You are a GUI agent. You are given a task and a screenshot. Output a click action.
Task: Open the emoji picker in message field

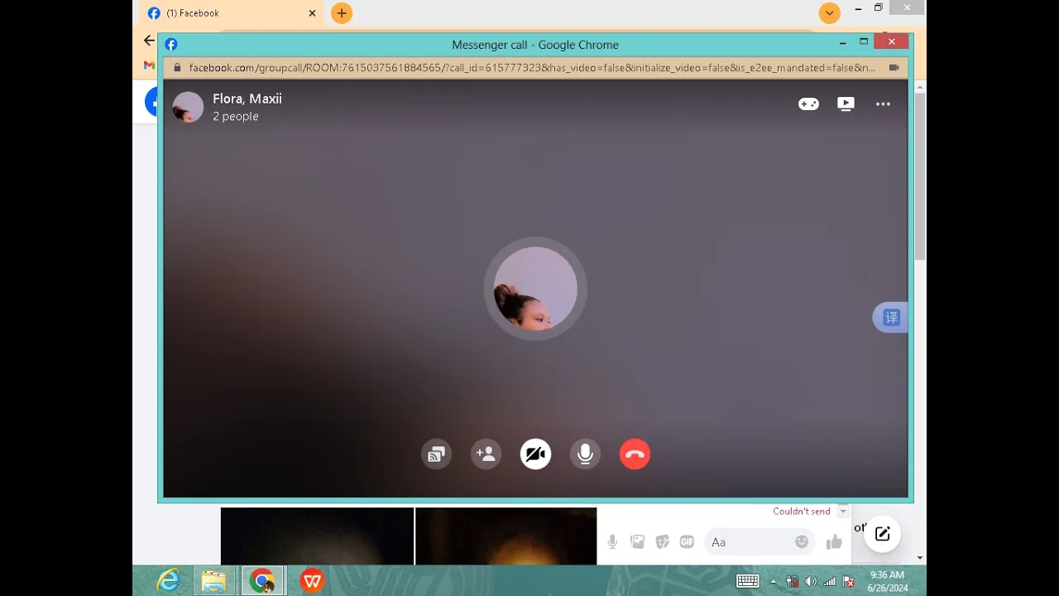801,541
